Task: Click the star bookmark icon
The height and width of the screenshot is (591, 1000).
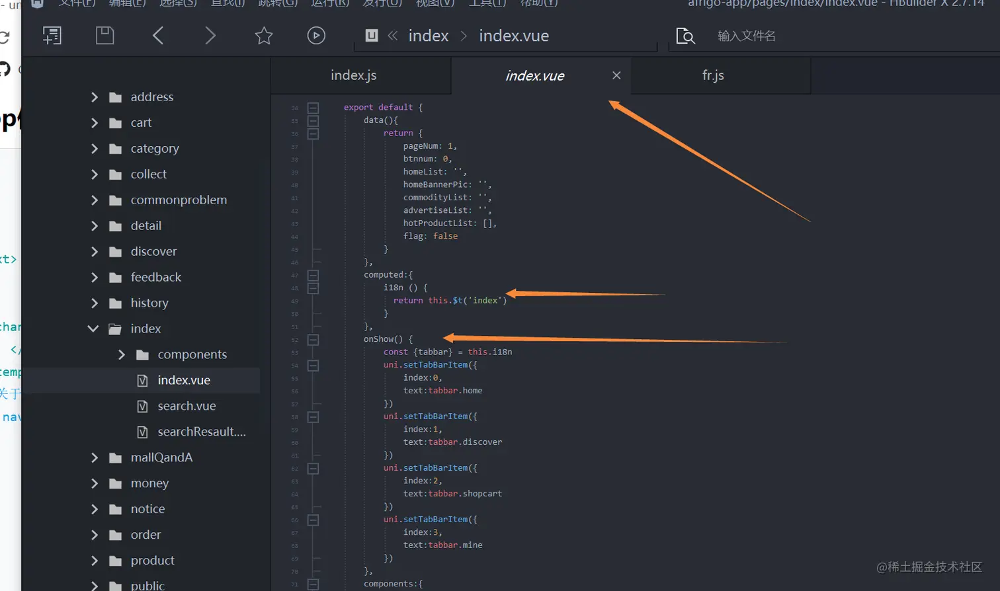Action: (264, 36)
